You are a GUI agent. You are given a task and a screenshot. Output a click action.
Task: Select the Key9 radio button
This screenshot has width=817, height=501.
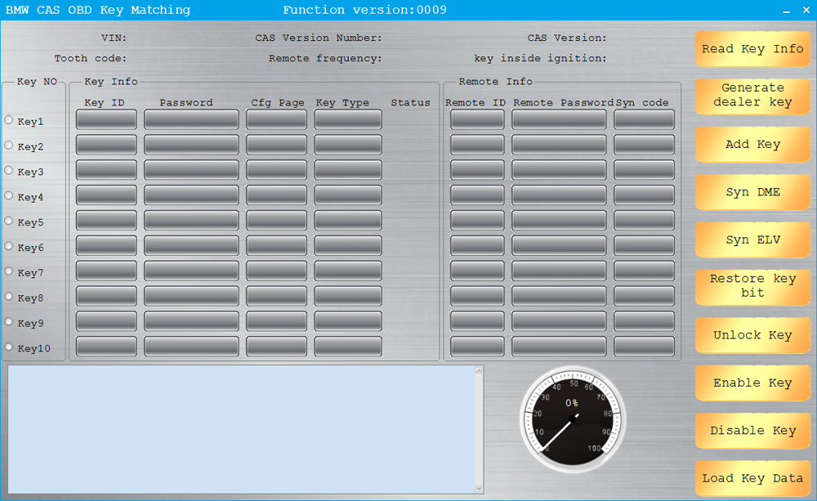coord(9,322)
